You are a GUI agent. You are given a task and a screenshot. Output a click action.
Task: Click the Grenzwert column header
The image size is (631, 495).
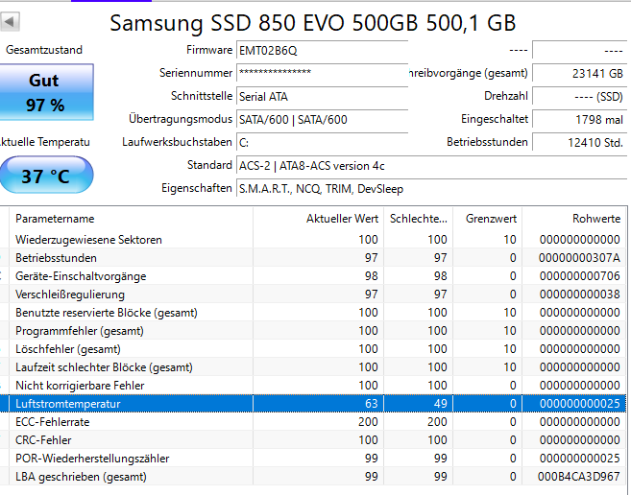pyautogui.click(x=487, y=219)
